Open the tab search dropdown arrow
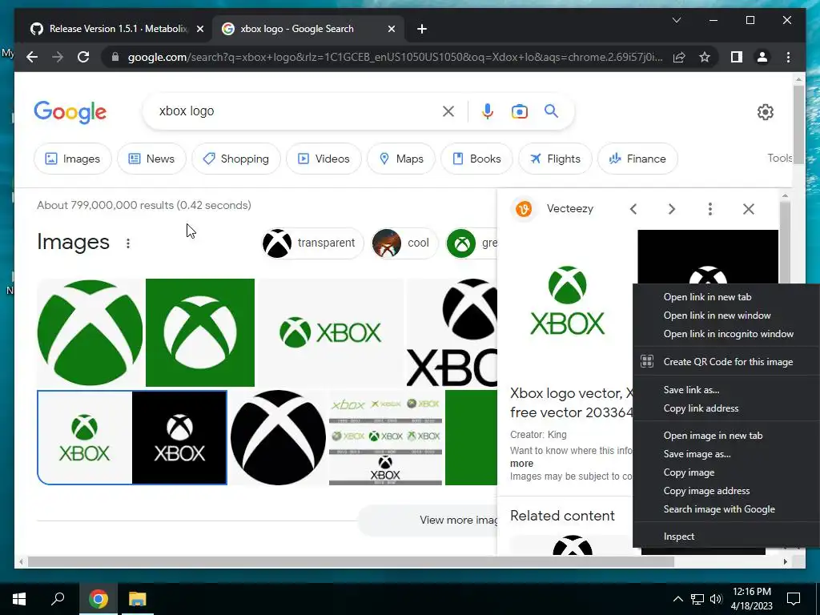Viewport: 820px width, 615px height. tap(676, 20)
